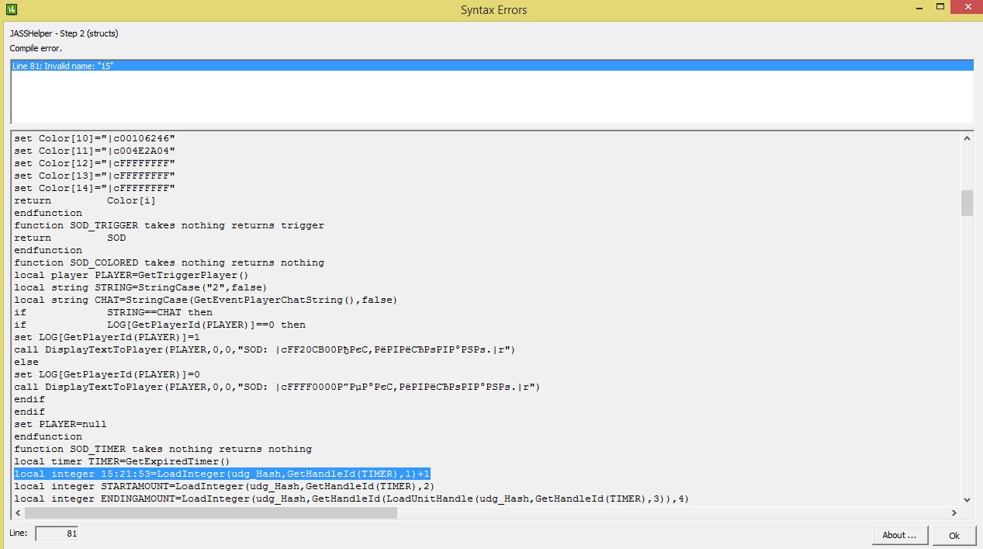
Task: Click the line "local string CHAT=StringCase"
Action: tap(206, 300)
